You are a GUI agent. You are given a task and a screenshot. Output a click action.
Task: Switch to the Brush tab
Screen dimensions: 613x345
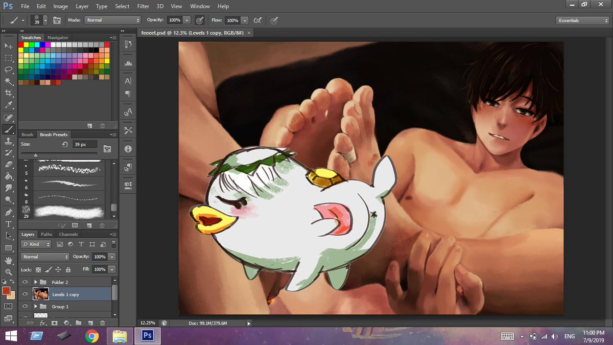click(x=28, y=134)
